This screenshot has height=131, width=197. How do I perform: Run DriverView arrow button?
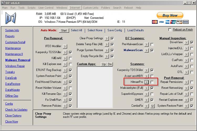click(186, 42)
